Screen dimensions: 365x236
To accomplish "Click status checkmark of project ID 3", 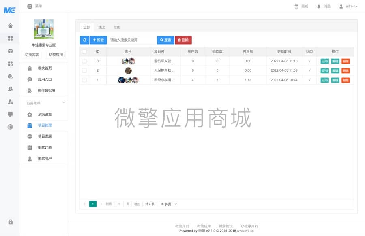I will pos(309,61).
